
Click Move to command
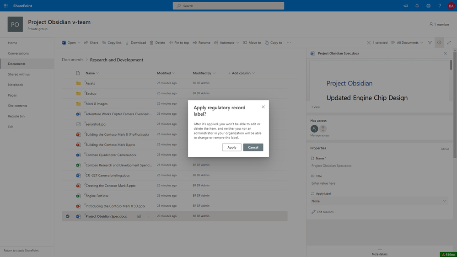[252, 43]
